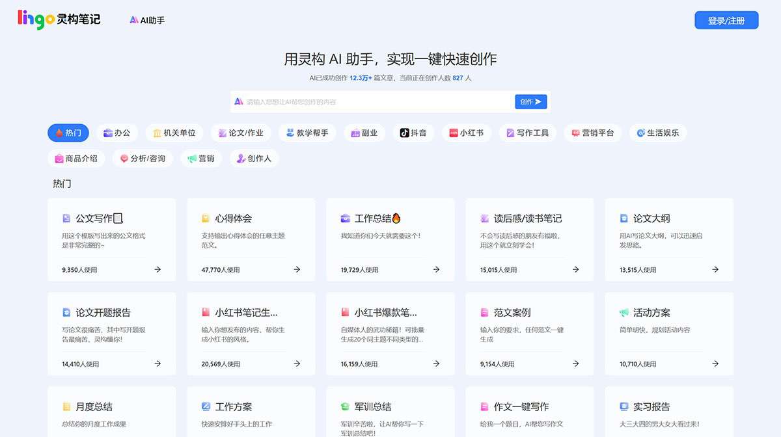781x437 pixels.
Task: Click the 心得体会 card icon
Action: [x=206, y=218]
